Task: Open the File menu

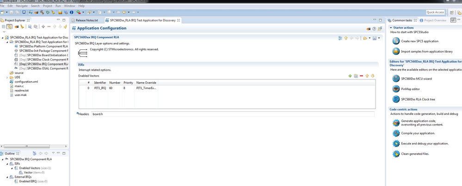Action: (x=2, y=6)
